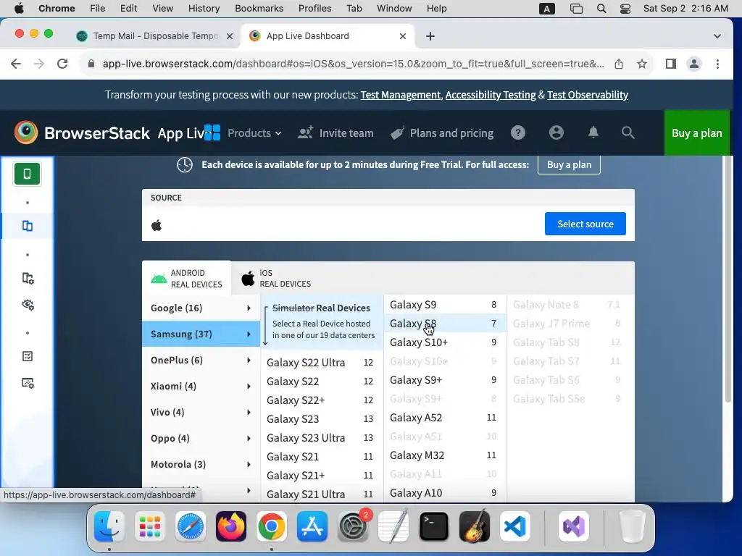Expand the OnePlus (6) device brand
This screenshot has width=742, height=556.
201,361
